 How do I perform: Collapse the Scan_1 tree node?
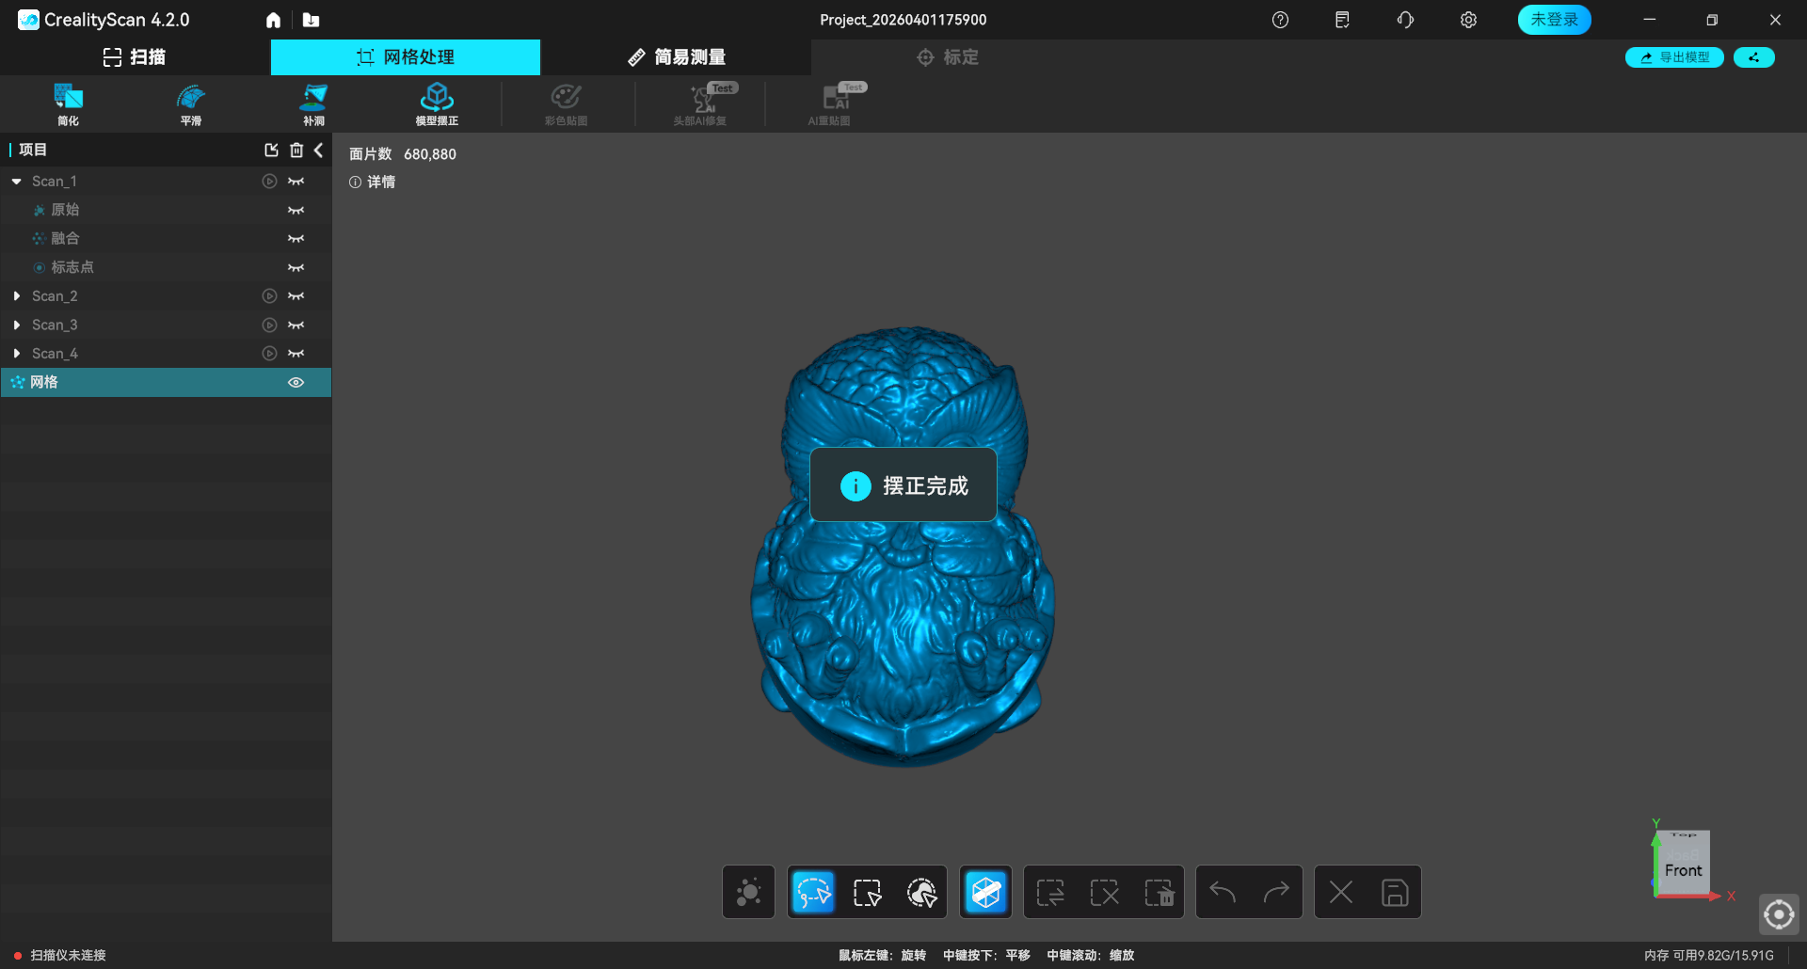[17, 182]
